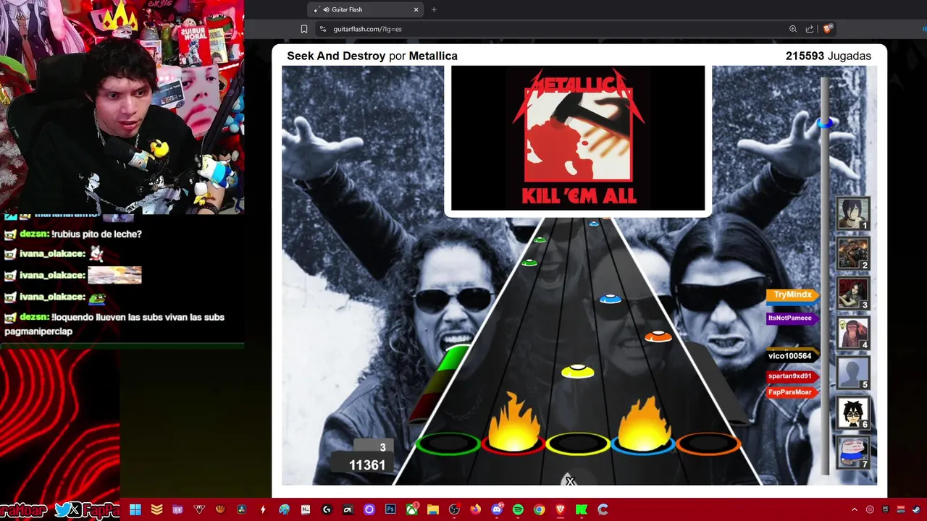The height and width of the screenshot is (521, 927).
Task: Click the yellow fret button
Action: (x=577, y=444)
